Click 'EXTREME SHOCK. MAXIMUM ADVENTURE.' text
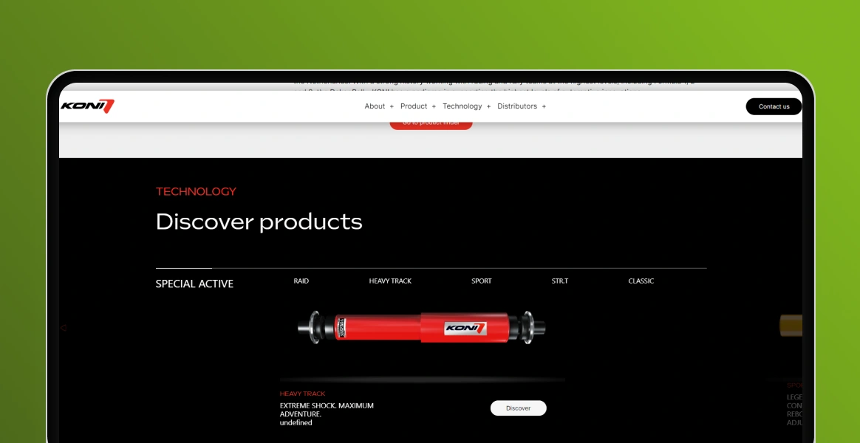860x443 pixels. pos(327,410)
